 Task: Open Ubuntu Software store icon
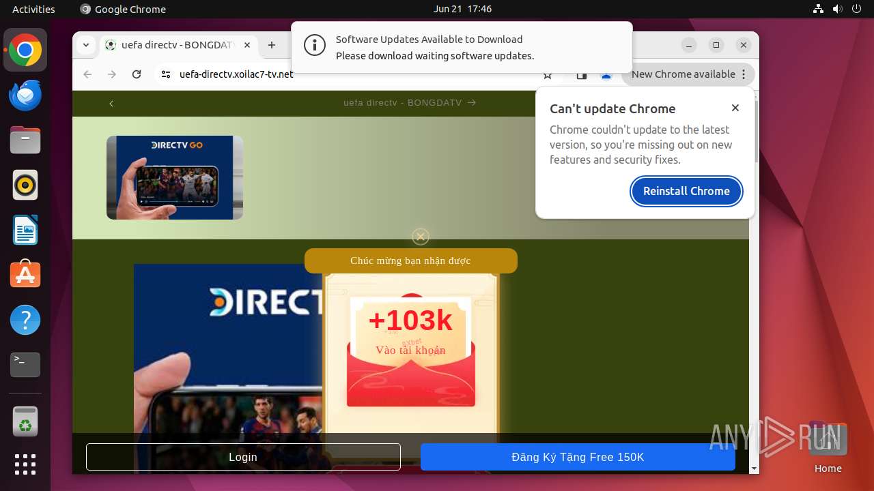[25, 275]
